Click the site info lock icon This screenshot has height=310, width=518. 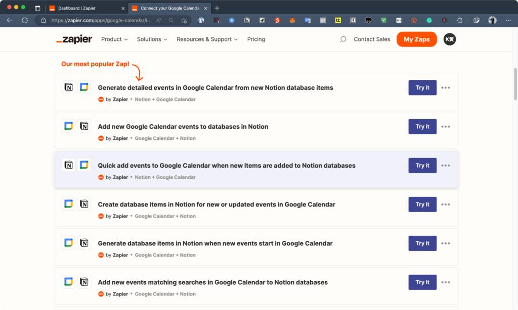pyautogui.click(x=44, y=20)
